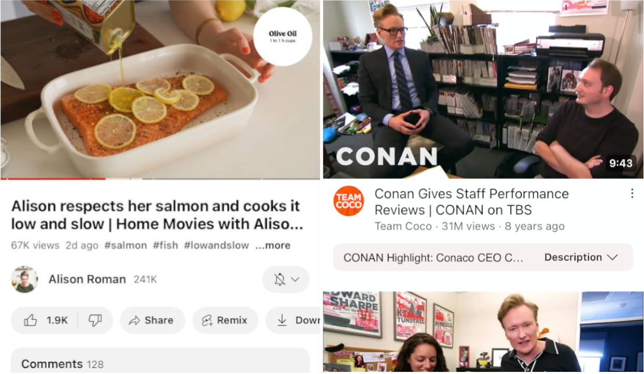Expand video details via ...more

click(x=273, y=245)
